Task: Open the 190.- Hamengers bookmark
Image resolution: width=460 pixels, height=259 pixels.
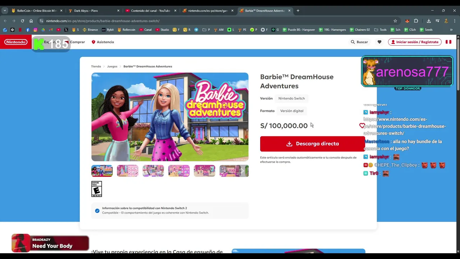Action: pos(332,30)
